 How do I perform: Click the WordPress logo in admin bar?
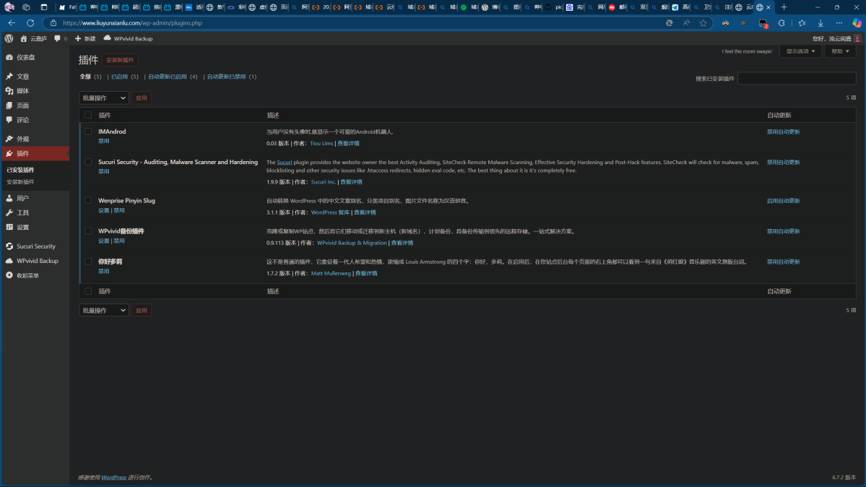9,38
